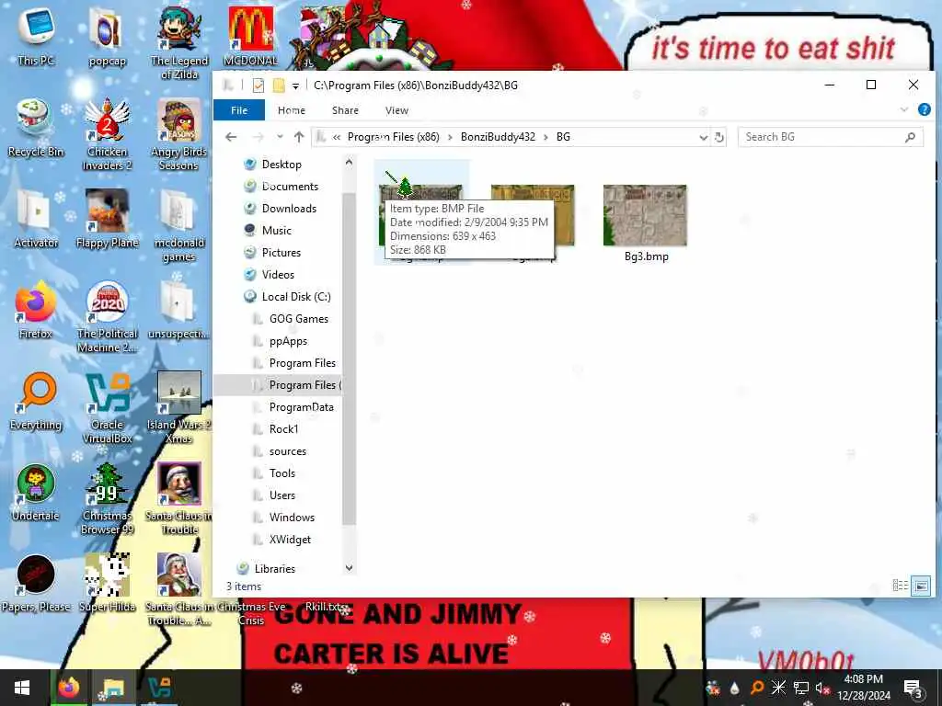Open This PC desktop icon
The width and height of the screenshot is (942, 706).
(x=36, y=36)
